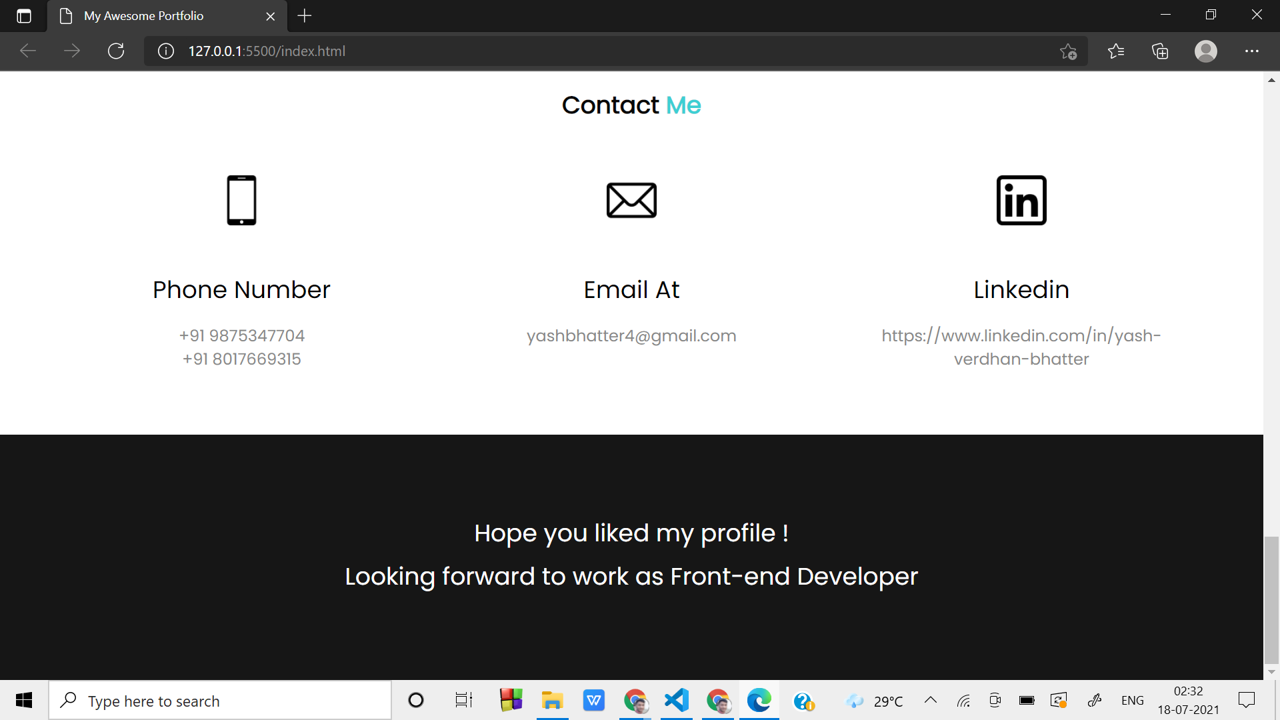Click the Contact Me heading
This screenshot has height=720, width=1280.
pos(631,105)
